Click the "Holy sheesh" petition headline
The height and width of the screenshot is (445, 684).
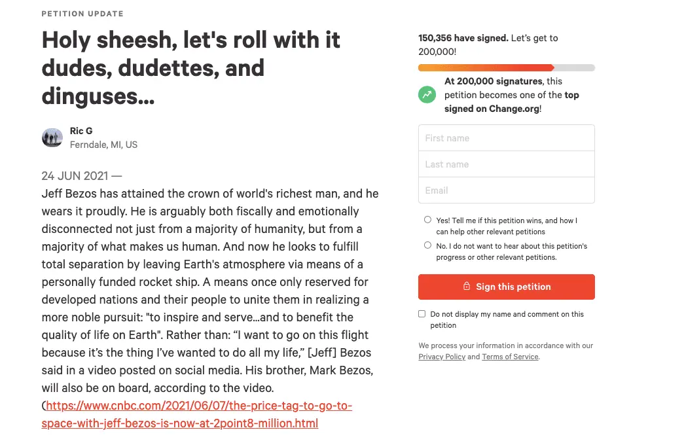click(190, 68)
